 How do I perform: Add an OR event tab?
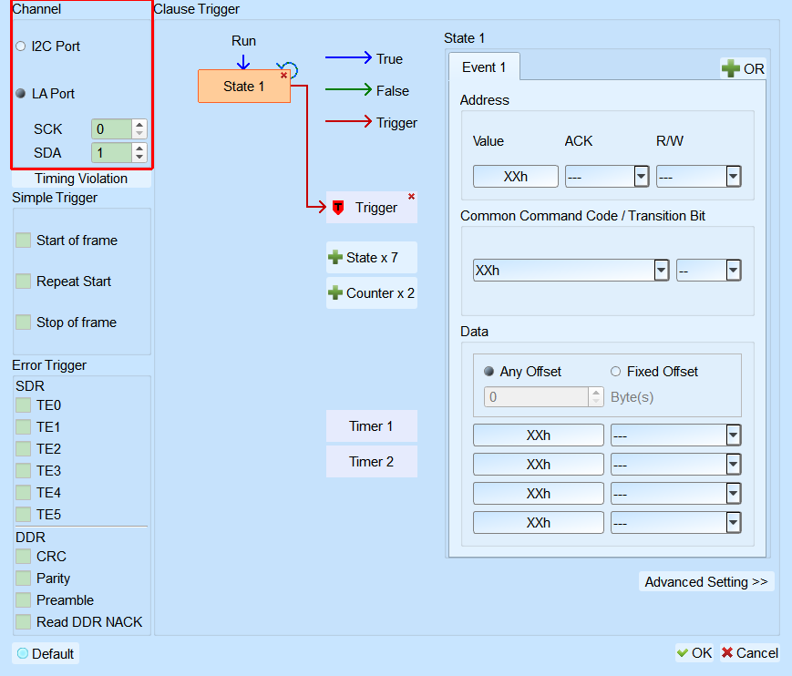(743, 68)
